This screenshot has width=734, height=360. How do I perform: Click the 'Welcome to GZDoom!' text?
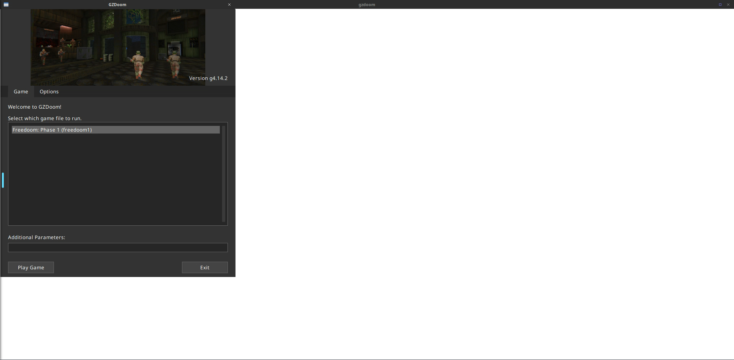34,107
